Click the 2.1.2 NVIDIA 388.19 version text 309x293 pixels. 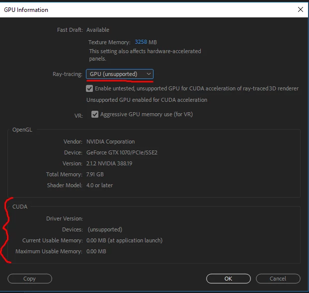[109, 163]
